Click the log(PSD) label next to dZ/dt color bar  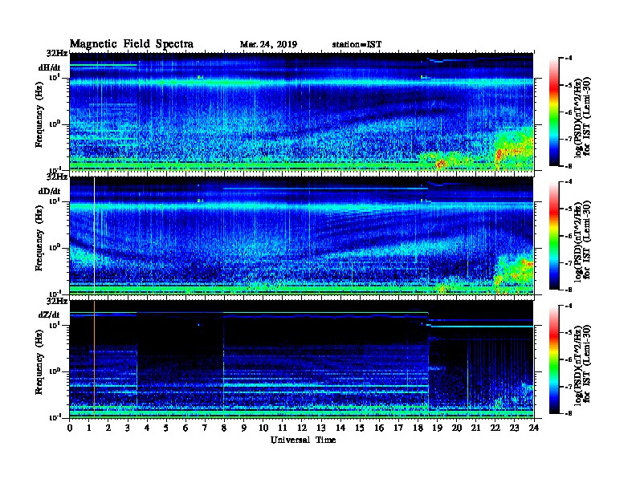582,365
